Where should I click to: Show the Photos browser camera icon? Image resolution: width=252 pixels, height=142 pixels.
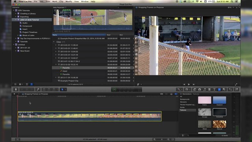click(x=200, y=90)
